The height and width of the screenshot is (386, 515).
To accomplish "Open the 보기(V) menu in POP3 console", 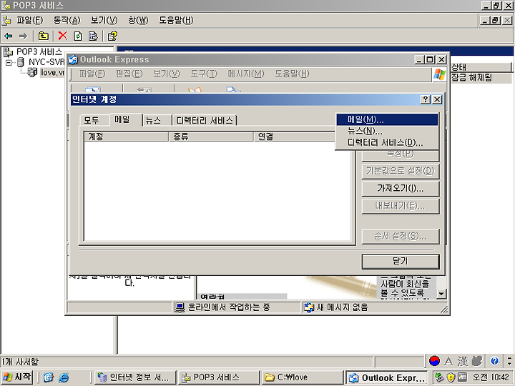I will tap(104, 20).
